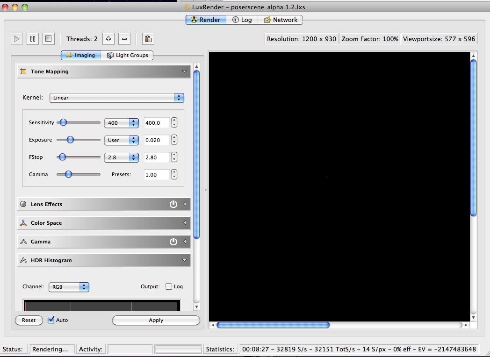The height and width of the screenshot is (357, 490).
Task: Copy image to clipboard icon
Action: (148, 39)
